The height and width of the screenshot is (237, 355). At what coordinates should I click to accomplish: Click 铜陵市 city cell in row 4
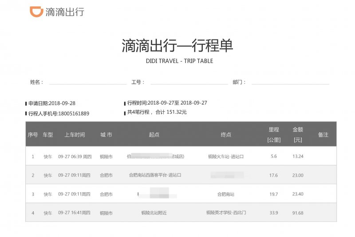pos(106,213)
